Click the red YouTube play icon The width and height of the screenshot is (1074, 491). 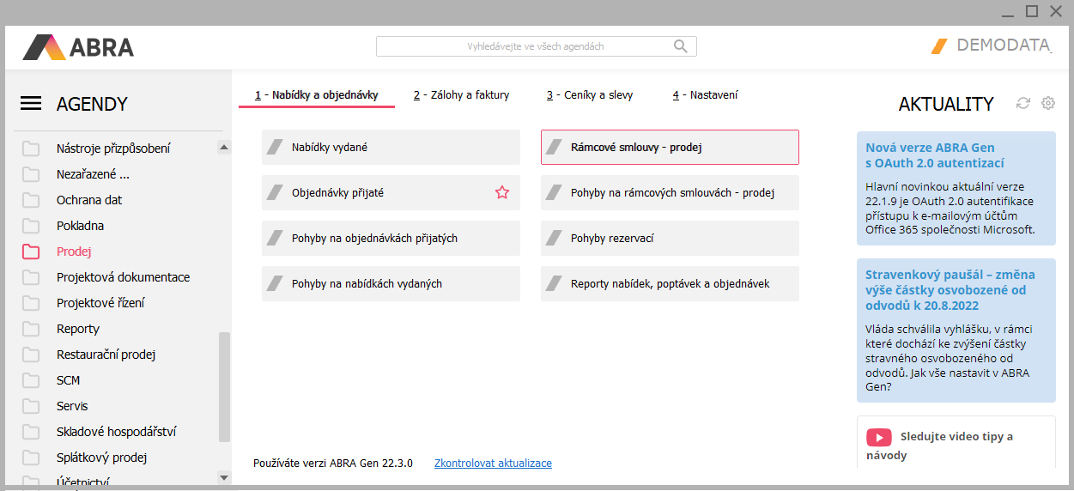tap(878, 437)
